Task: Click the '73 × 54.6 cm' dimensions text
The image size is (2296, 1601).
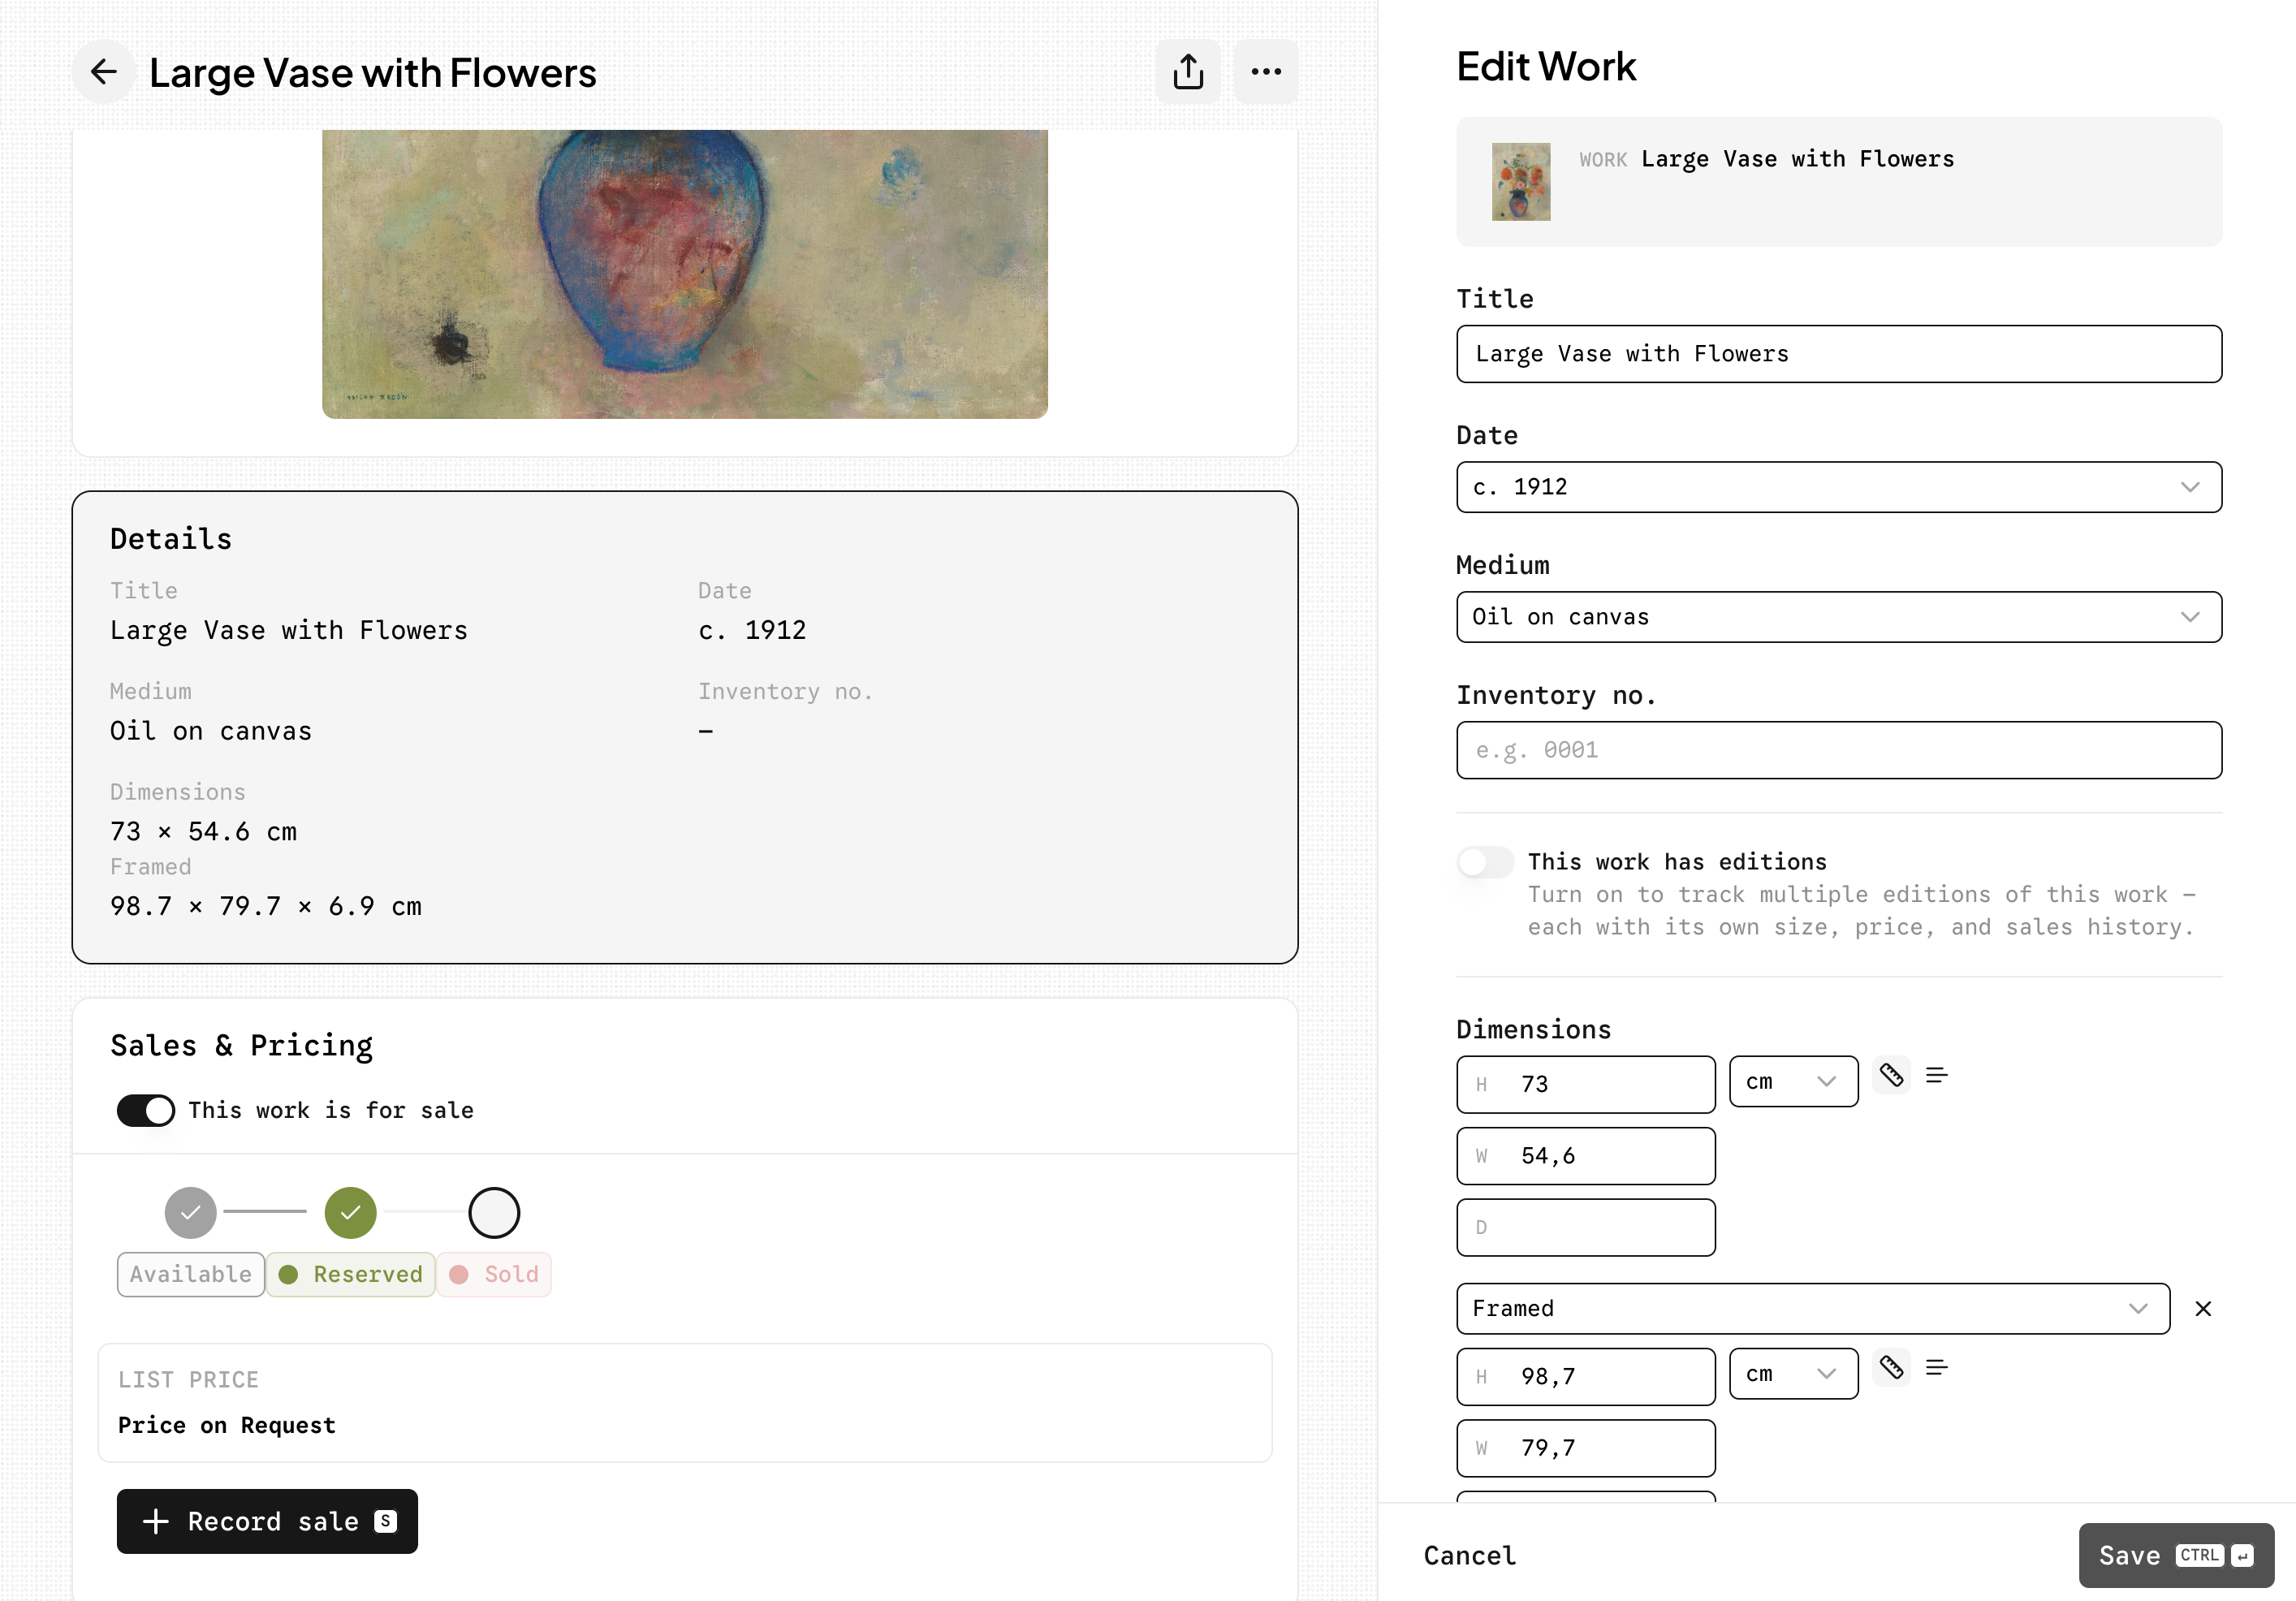Action: coord(203,831)
